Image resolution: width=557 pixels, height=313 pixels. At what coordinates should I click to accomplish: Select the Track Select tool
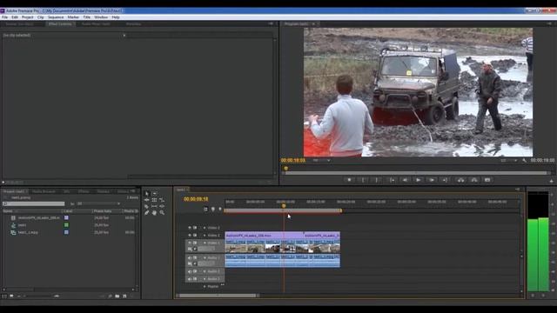point(155,194)
